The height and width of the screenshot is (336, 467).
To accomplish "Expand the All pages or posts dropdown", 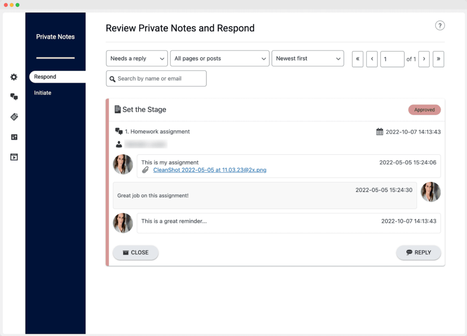I will coord(219,58).
